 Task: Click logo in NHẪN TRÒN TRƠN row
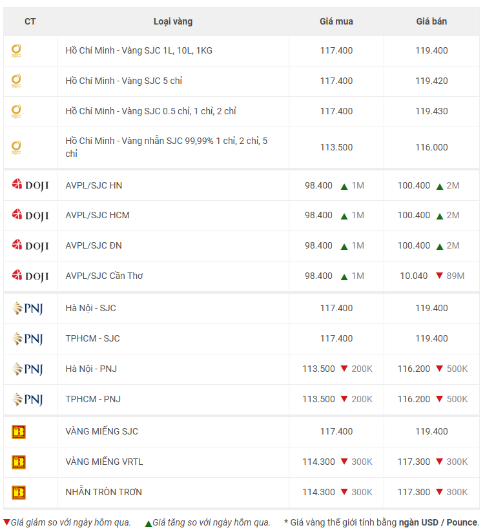click(19, 493)
